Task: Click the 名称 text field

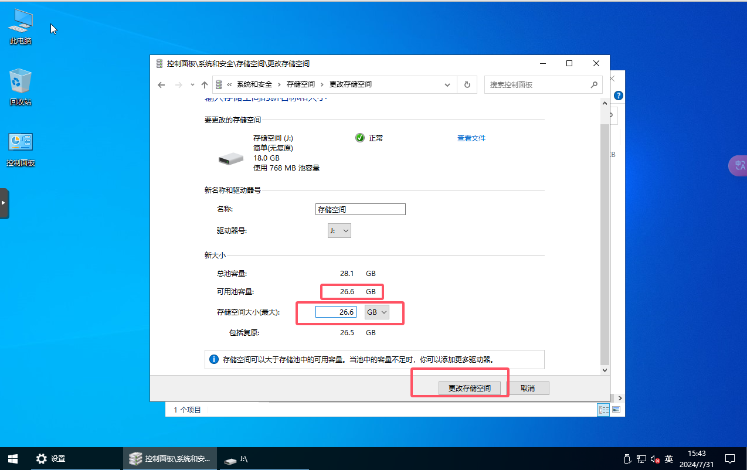Action: (x=360, y=209)
